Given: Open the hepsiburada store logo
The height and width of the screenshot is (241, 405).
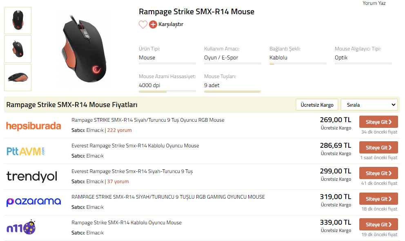Looking at the screenshot, I should pyautogui.click(x=33, y=126).
